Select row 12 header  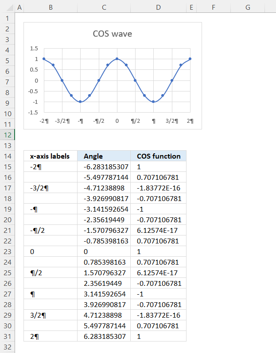point(8,135)
